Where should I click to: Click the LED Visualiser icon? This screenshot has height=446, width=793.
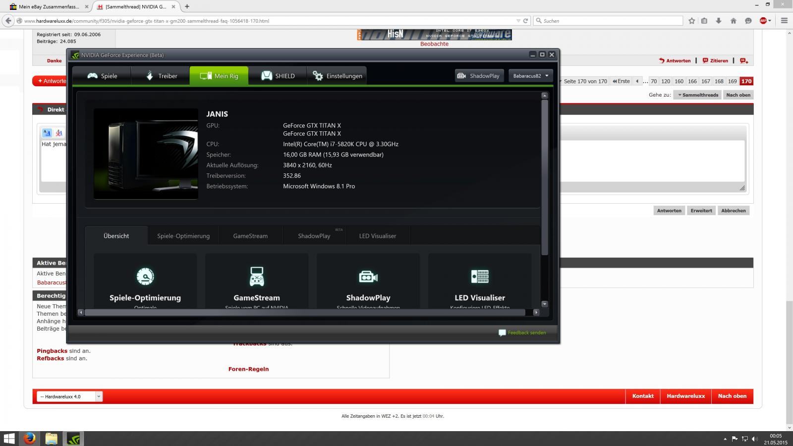480,277
